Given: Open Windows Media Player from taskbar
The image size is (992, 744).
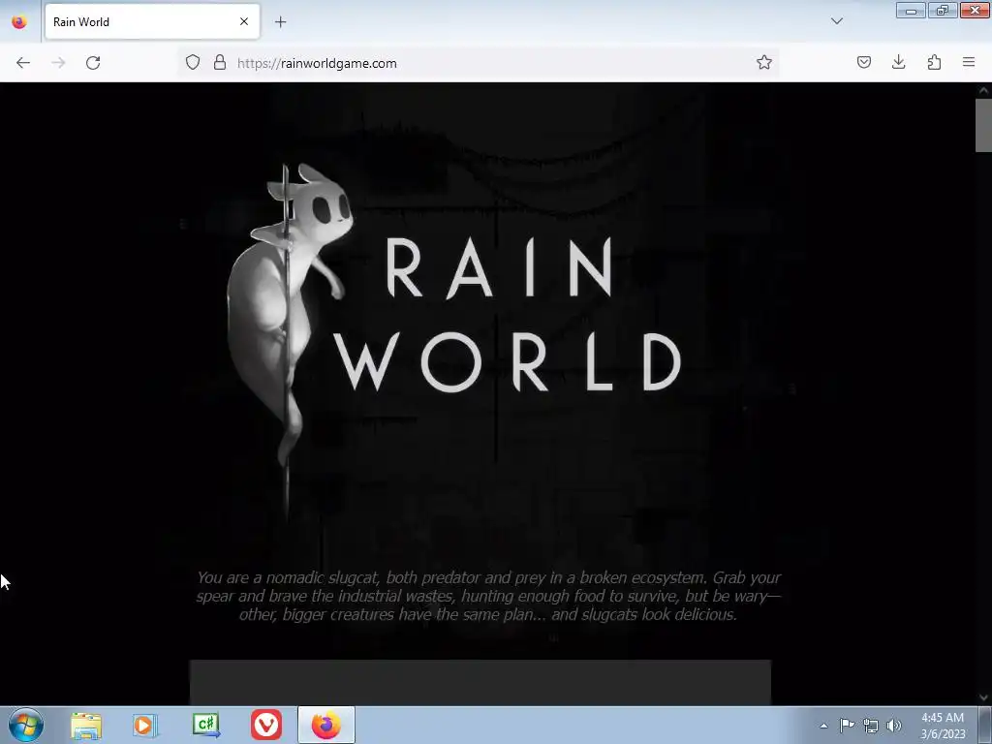Looking at the screenshot, I should tap(144, 726).
